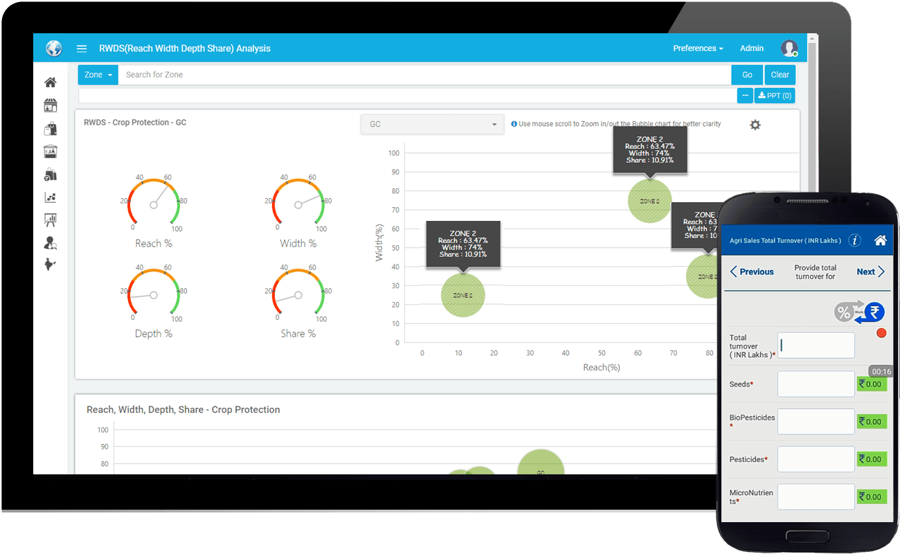The width and height of the screenshot is (900, 554).
Task: Click the PPT (0) download button
Action: (775, 96)
